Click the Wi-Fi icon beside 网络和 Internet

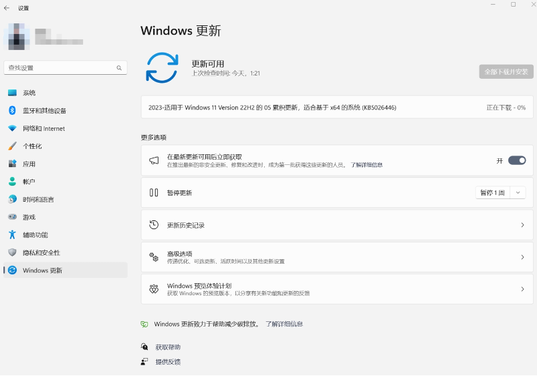pyautogui.click(x=12, y=128)
